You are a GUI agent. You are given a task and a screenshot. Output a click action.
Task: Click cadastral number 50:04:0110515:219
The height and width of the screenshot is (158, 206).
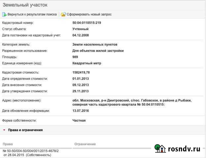pos(86,23)
